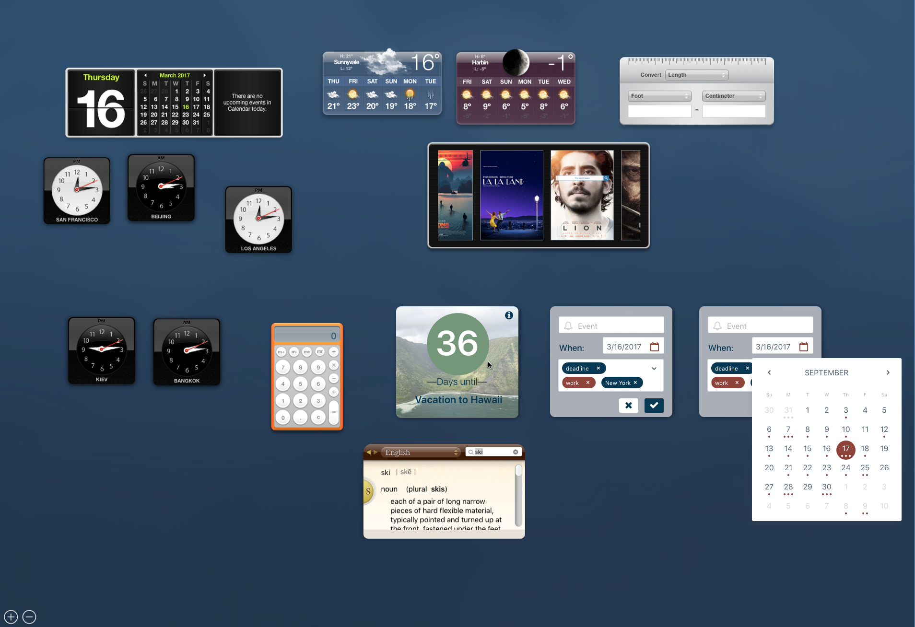Click the Sunnyvale weather widget temperature
The width and height of the screenshot is (915, 627).
pos(425,63)
